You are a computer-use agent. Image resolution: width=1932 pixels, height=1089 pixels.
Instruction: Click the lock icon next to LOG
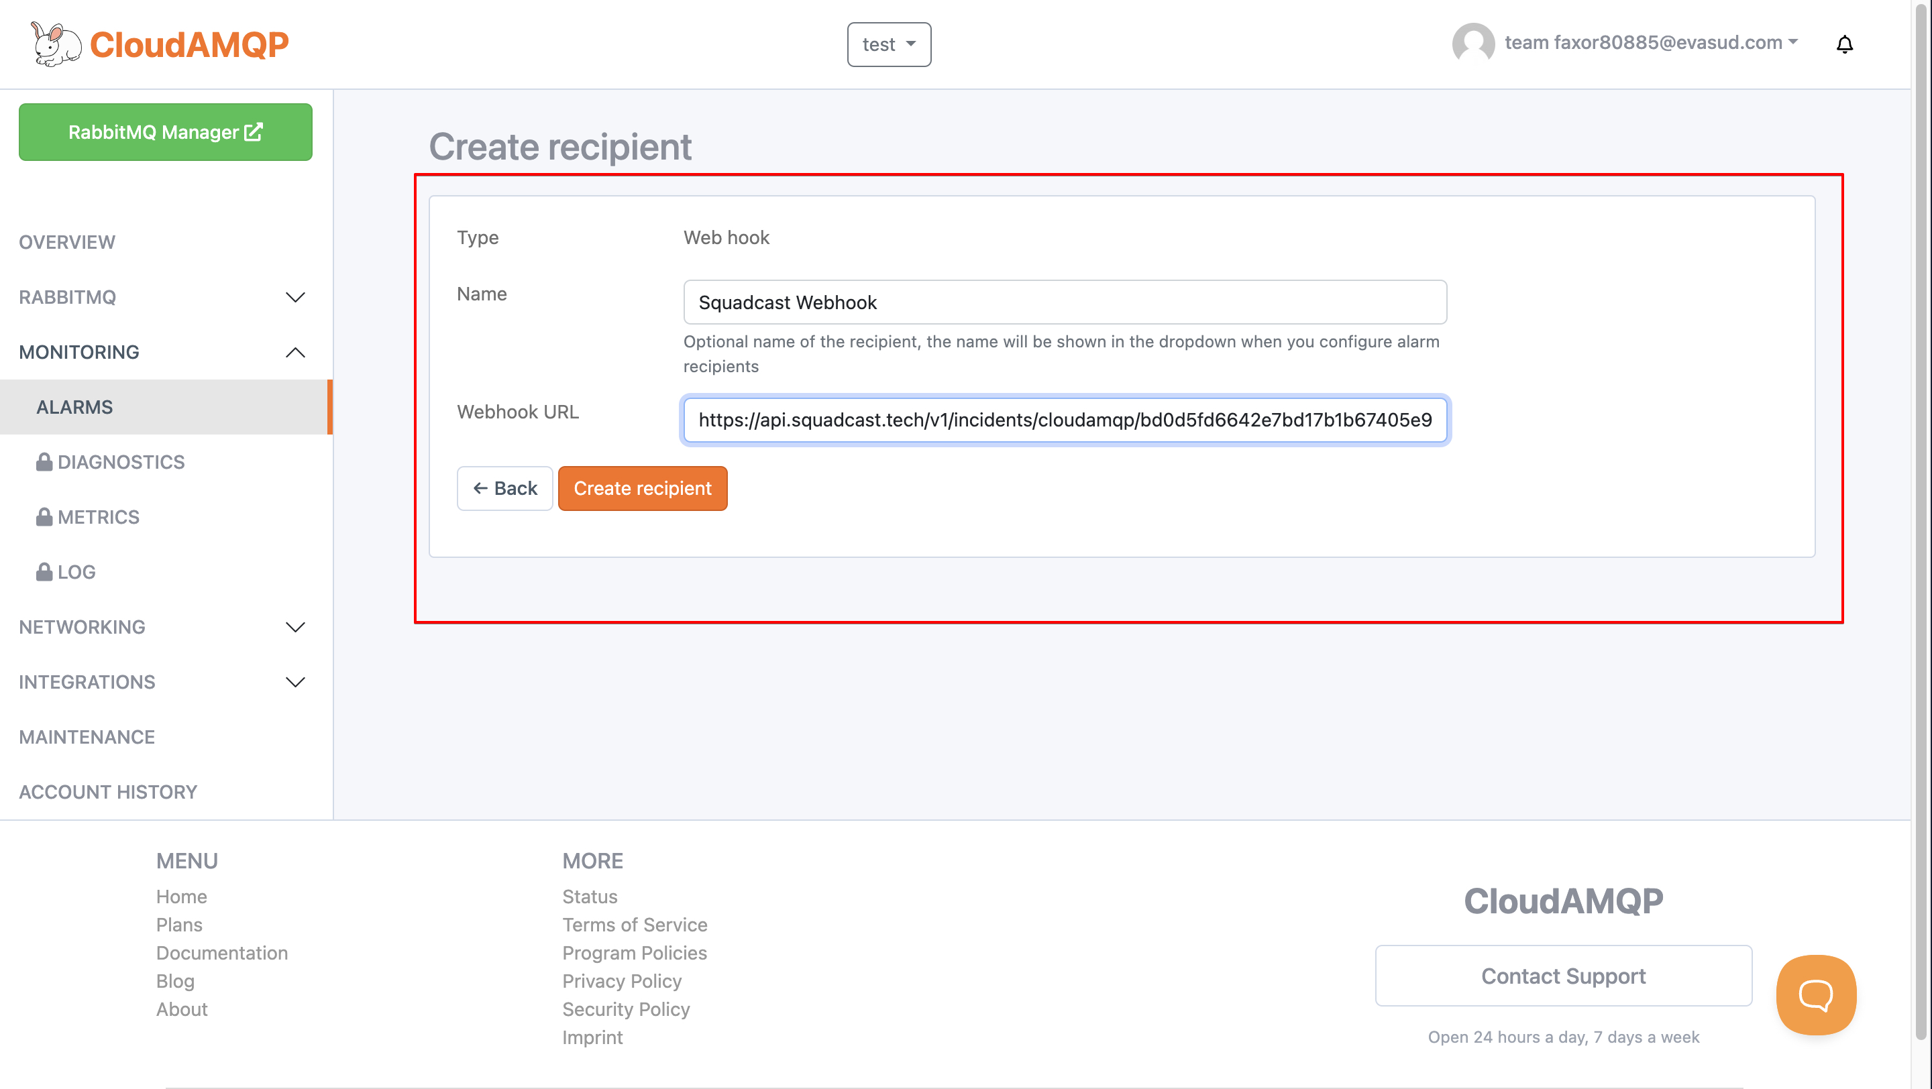tap(45, 571)
